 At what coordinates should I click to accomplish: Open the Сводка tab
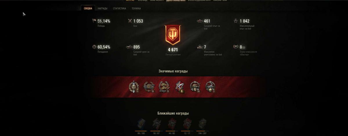(88, 8)
